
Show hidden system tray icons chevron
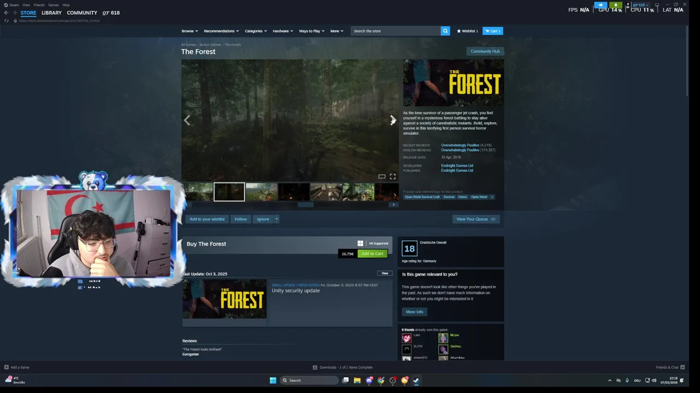click(610, 380)
